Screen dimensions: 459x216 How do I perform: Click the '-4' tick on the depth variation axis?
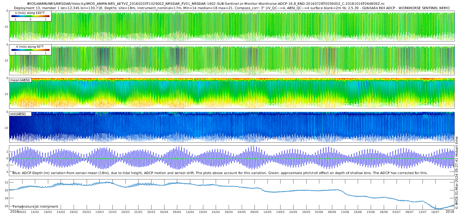[x=7, y=172]
